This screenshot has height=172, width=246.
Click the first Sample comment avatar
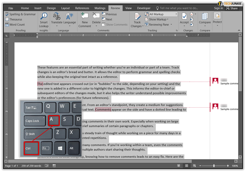coord(215,81)
